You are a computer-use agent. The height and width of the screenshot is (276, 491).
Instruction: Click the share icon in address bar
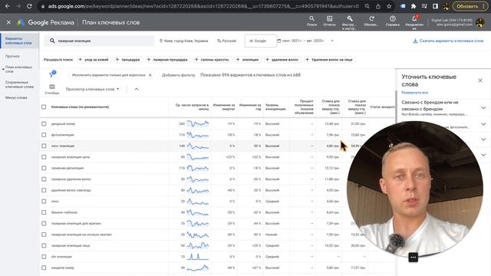pyautogui.click(x=378, y=6)
